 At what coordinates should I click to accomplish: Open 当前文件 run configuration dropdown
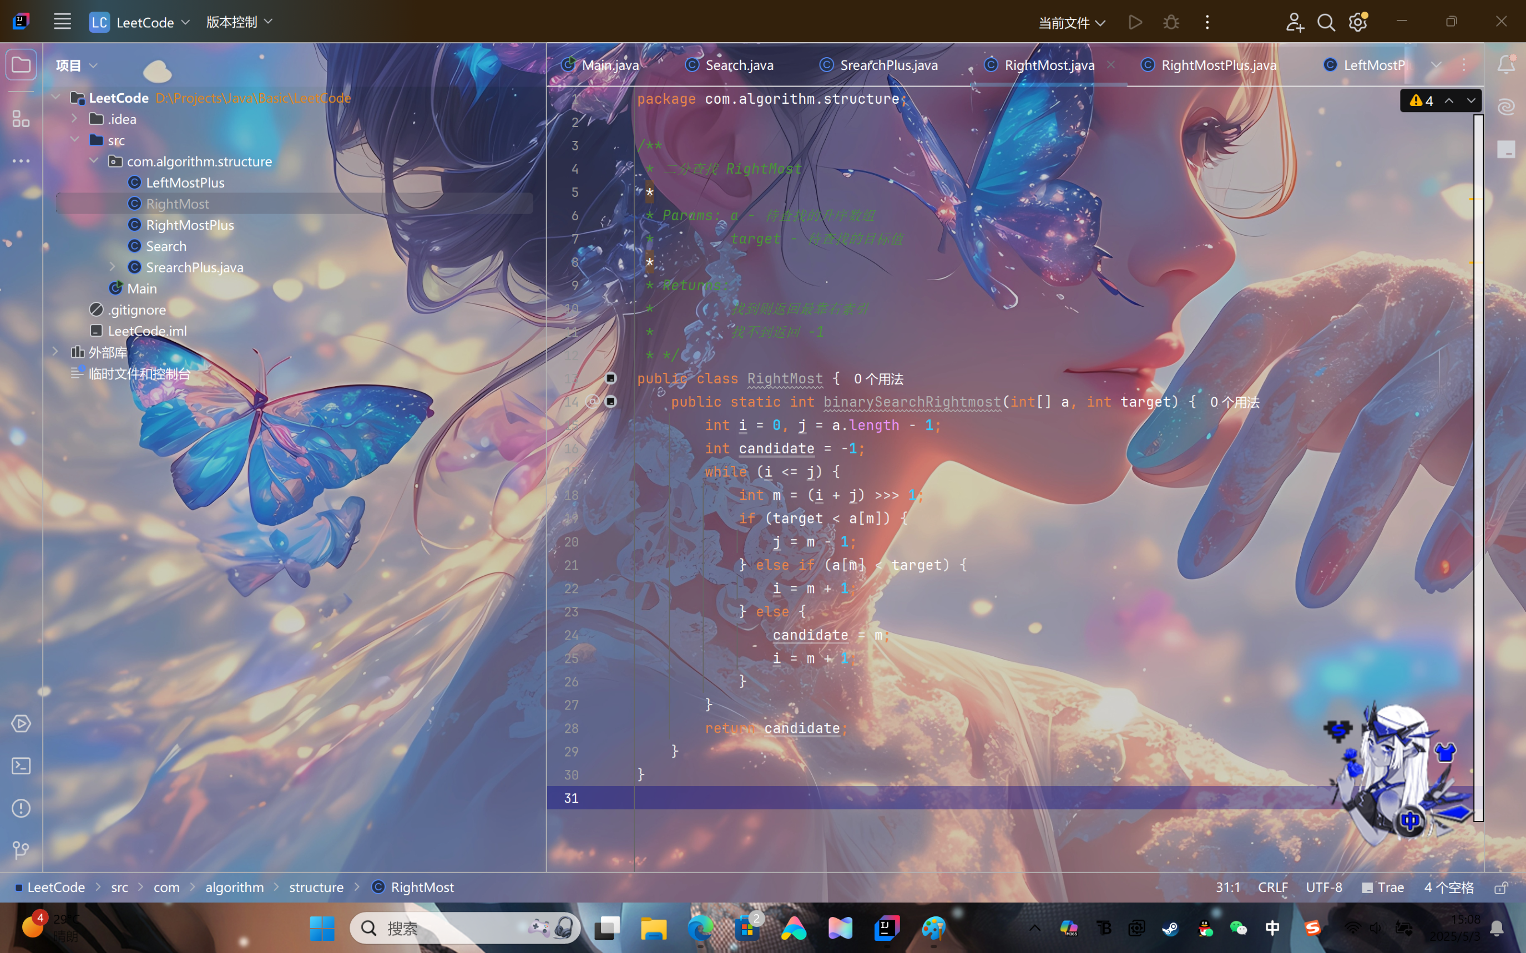(x=1071, y=23)
